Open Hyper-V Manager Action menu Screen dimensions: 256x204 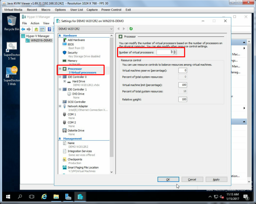tap(35, 23)
